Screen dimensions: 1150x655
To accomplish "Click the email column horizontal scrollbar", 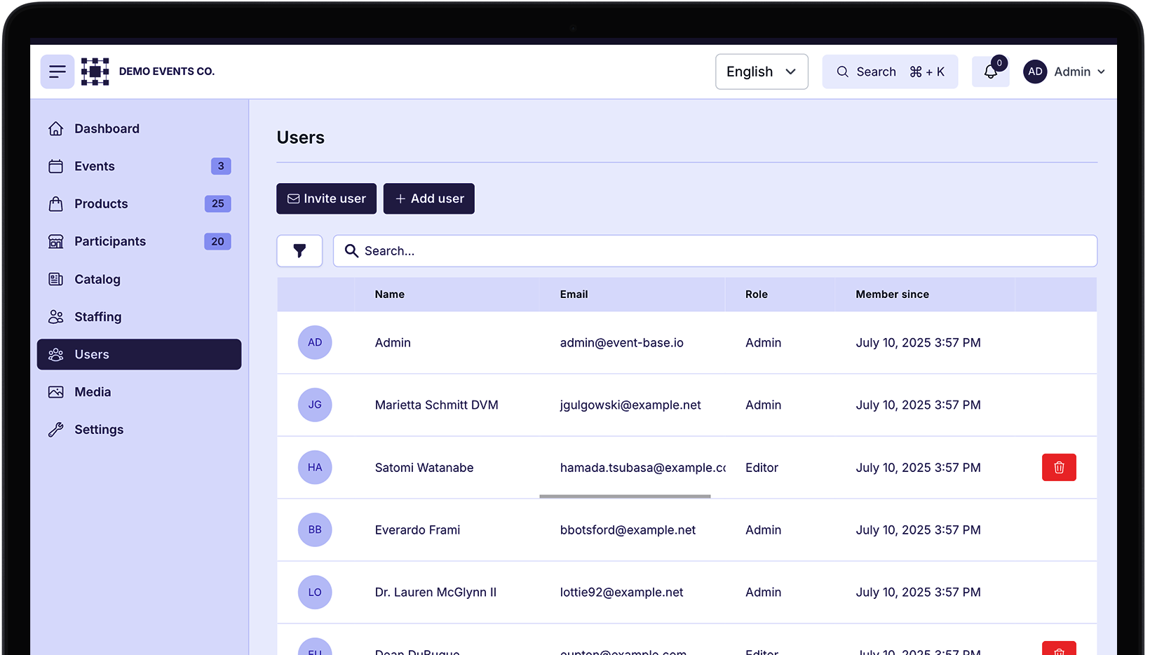I will 625,497.
